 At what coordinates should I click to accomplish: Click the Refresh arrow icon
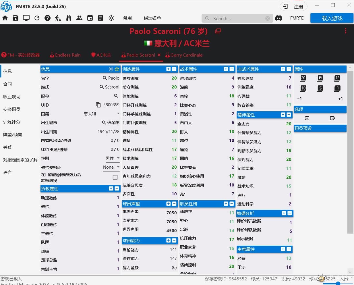(x=37, y=18)
